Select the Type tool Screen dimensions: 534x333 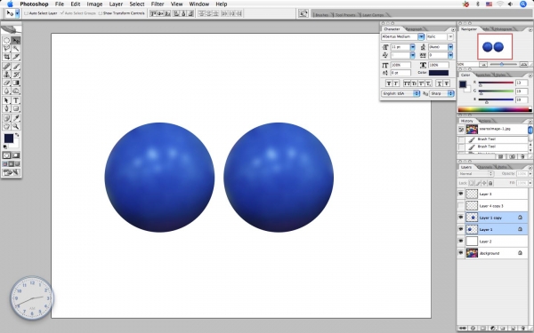coord(16,100)
